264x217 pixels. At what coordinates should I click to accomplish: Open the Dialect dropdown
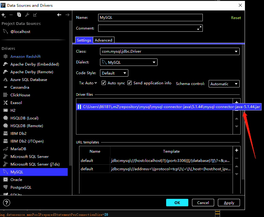(129, 62)
